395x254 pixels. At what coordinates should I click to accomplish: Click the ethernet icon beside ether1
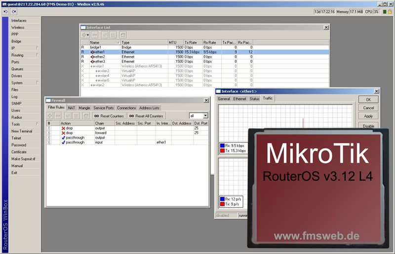[92, 52]
